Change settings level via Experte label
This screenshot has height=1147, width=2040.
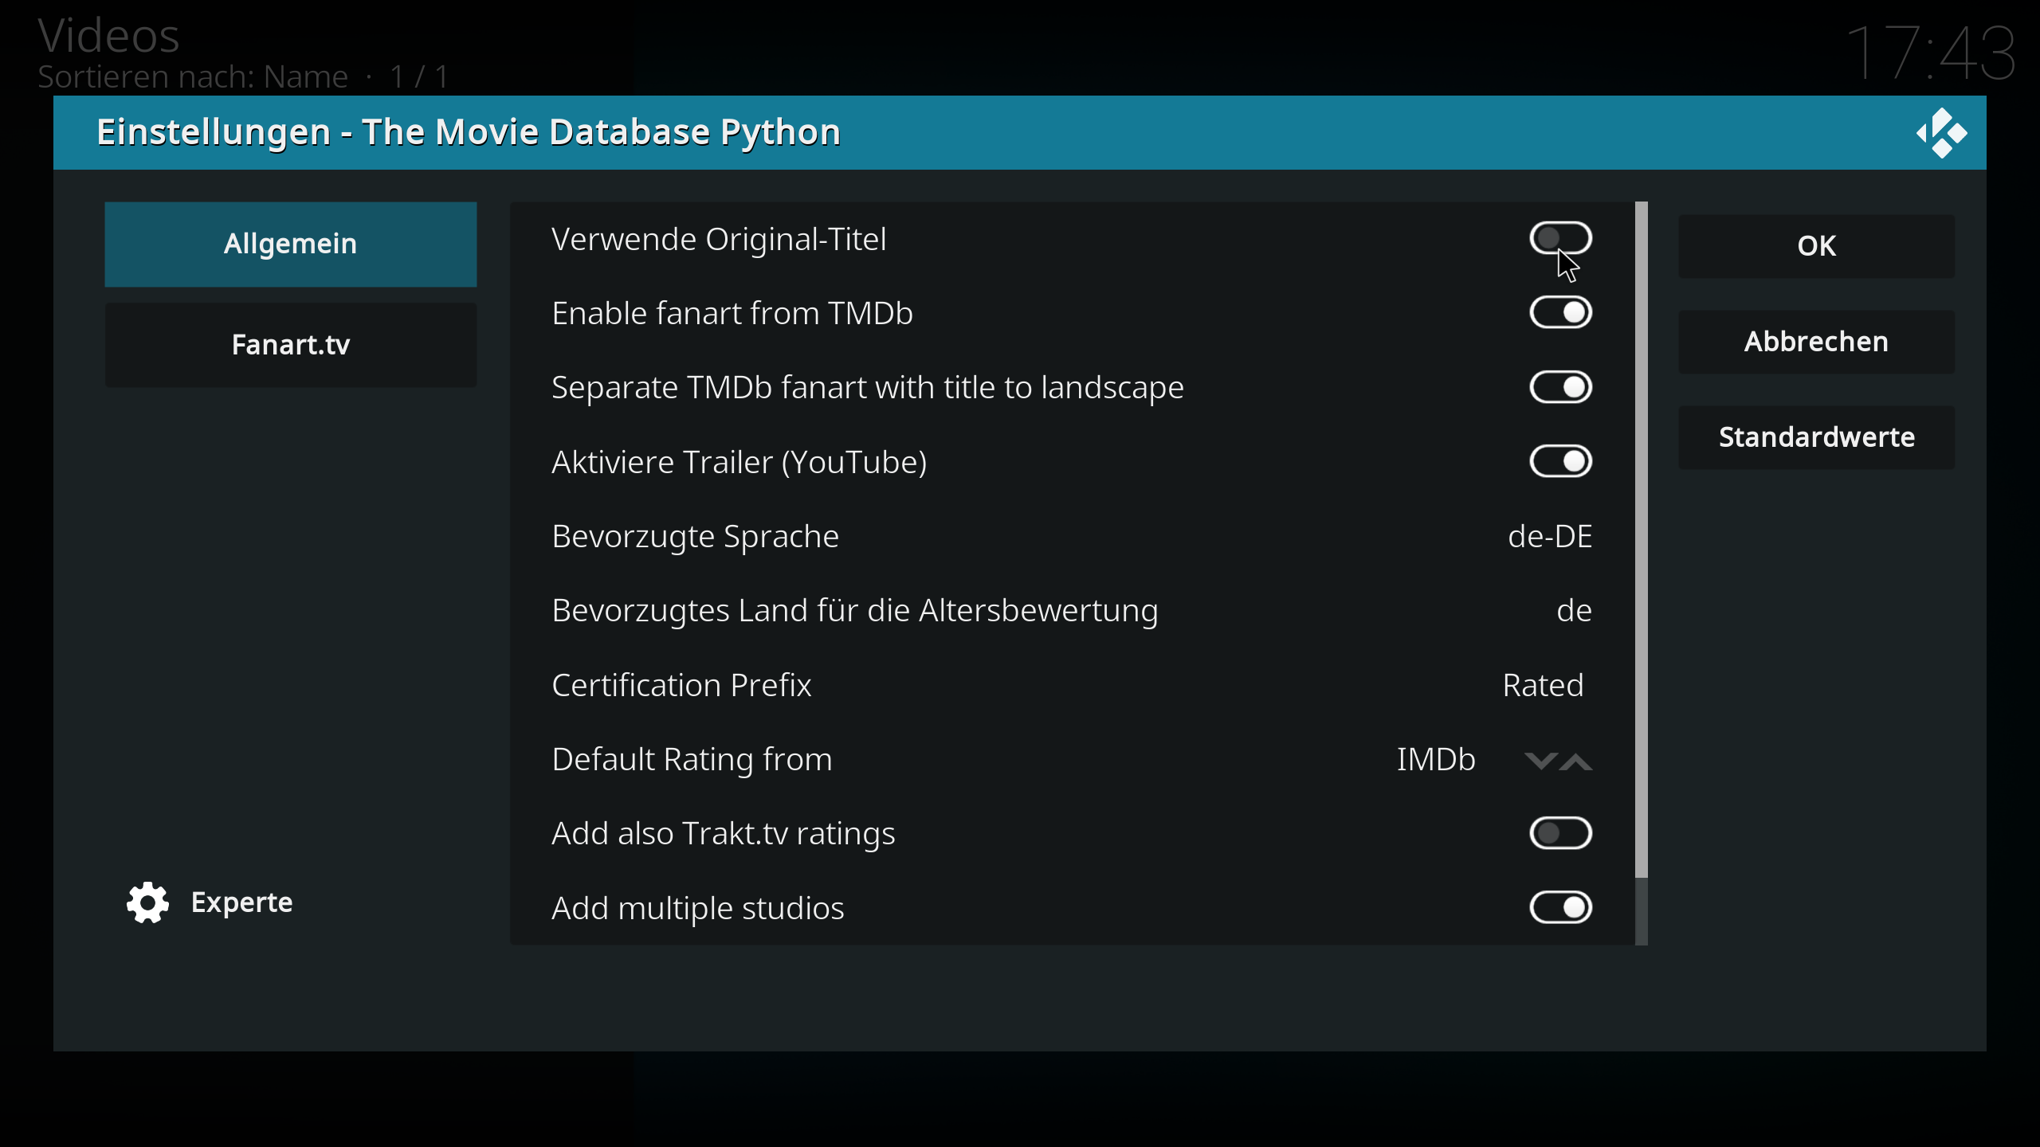pyautogui.click(x=241, y=902)
